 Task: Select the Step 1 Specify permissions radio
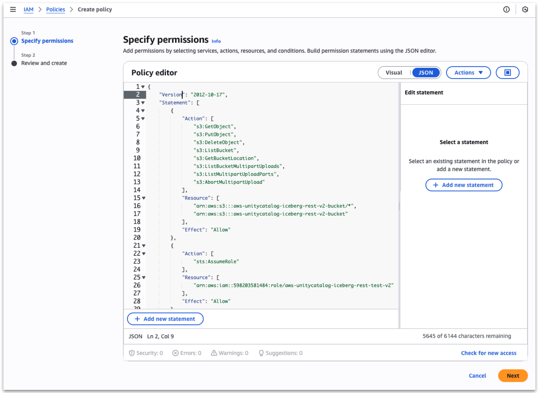pyautogui.click(x=14, y=41)
